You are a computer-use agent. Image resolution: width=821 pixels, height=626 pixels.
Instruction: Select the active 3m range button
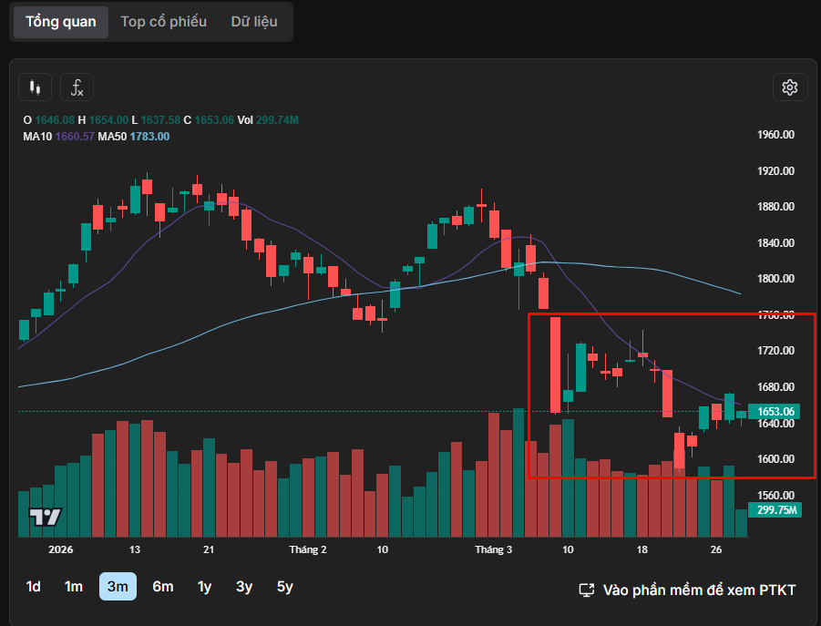pos(118,587)
